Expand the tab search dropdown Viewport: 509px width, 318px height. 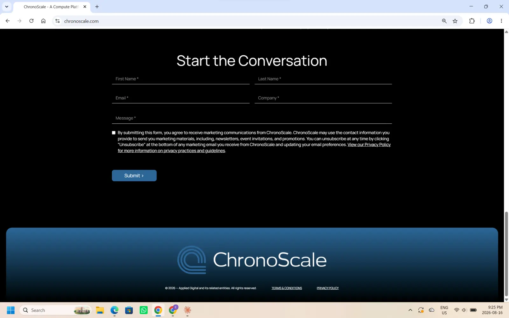point(7,7)
